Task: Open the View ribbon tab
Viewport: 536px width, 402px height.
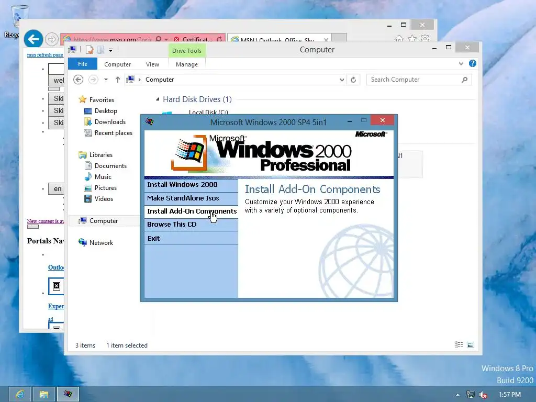Action: (152, 64)
